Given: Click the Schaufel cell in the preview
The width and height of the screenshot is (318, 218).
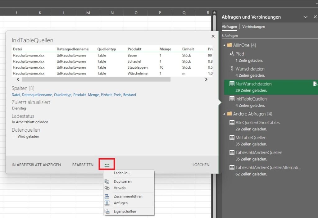Looking at the screenshot, I should (134, 61).
